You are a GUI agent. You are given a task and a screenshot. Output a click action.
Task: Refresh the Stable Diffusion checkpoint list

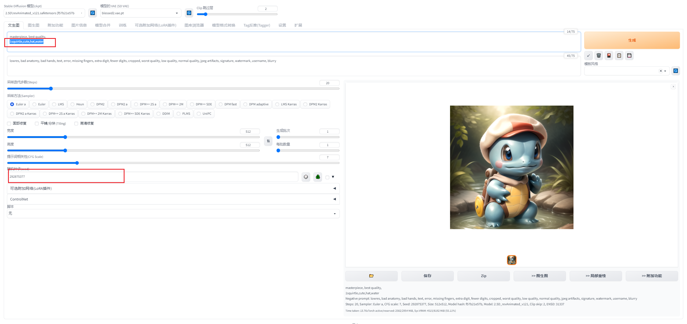tap(93, 13)
